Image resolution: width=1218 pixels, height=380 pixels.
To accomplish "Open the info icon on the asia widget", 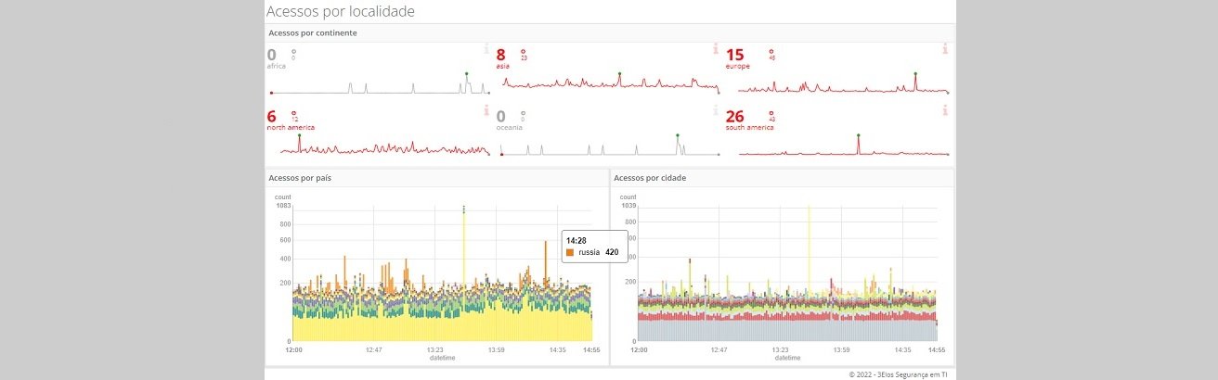I will (x=716, y=49).
